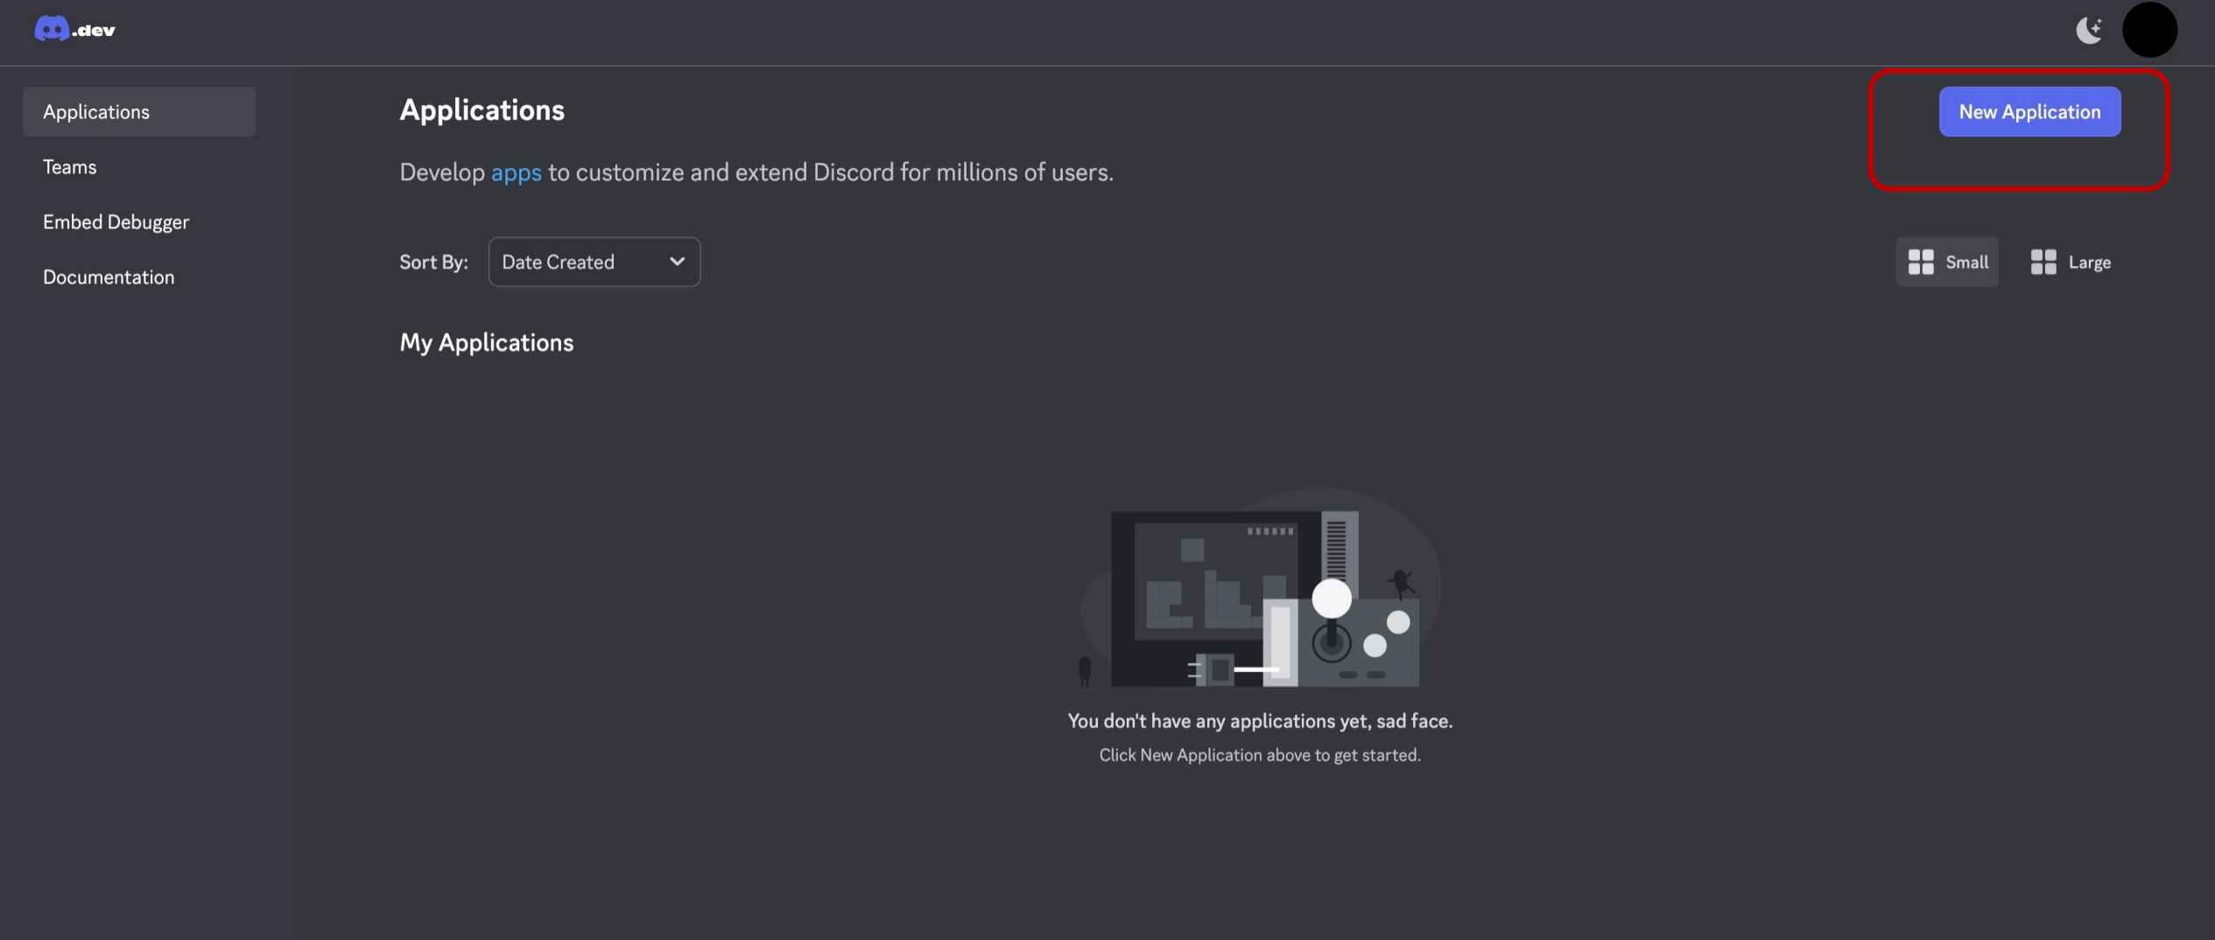Screen dimensions: 2215x940
Task: Toggle the theme switcher in the header
Action: (2091, 29)
